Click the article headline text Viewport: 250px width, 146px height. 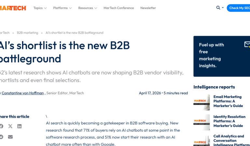(x=64, y=52)
